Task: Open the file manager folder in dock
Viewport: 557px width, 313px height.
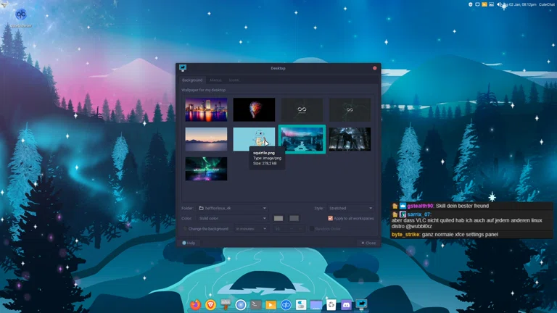Action: click(x=315, y=305)
